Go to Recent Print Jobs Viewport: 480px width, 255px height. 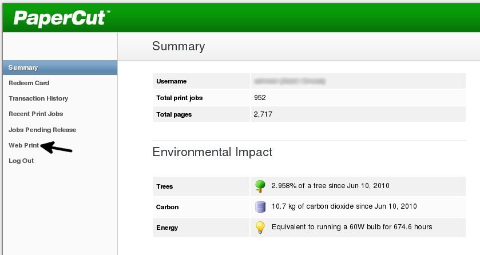click(x=36, y=114)
